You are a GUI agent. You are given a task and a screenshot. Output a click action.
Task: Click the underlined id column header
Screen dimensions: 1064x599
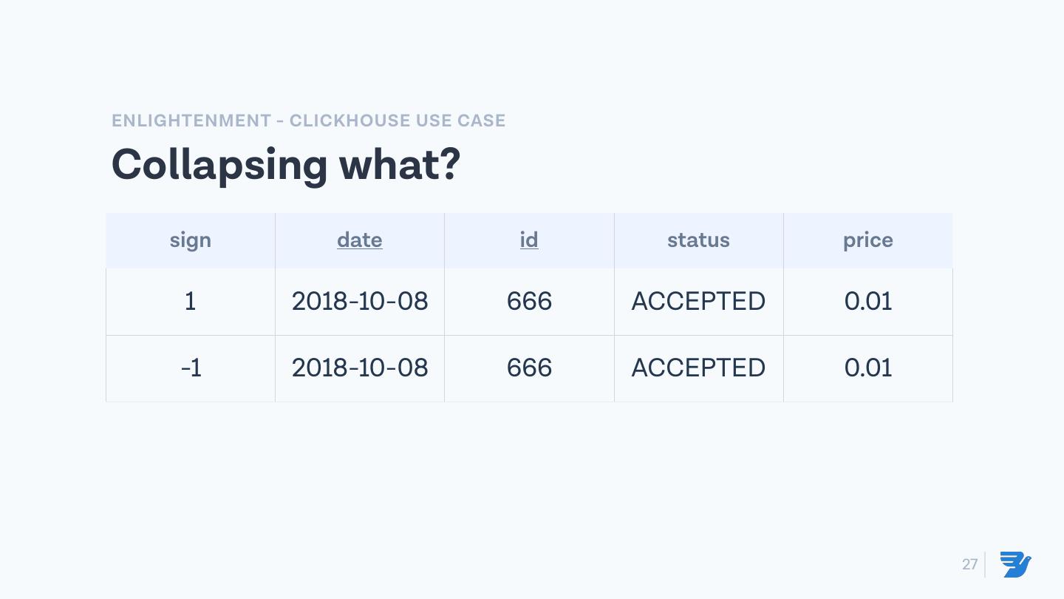(x=529, y=240)
